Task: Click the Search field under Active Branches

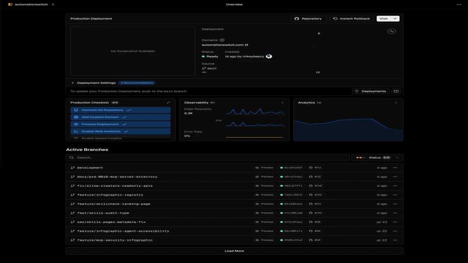Action: (x=156, y=157)
